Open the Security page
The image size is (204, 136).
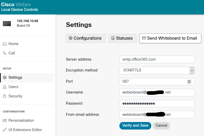click(x=12, y=96)
